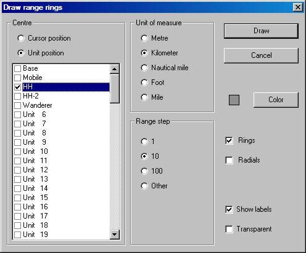Click the unit list scroll-down arrow
Image resolution: width=306 pixels, height=253 pixels.
[x=115, y=234]
